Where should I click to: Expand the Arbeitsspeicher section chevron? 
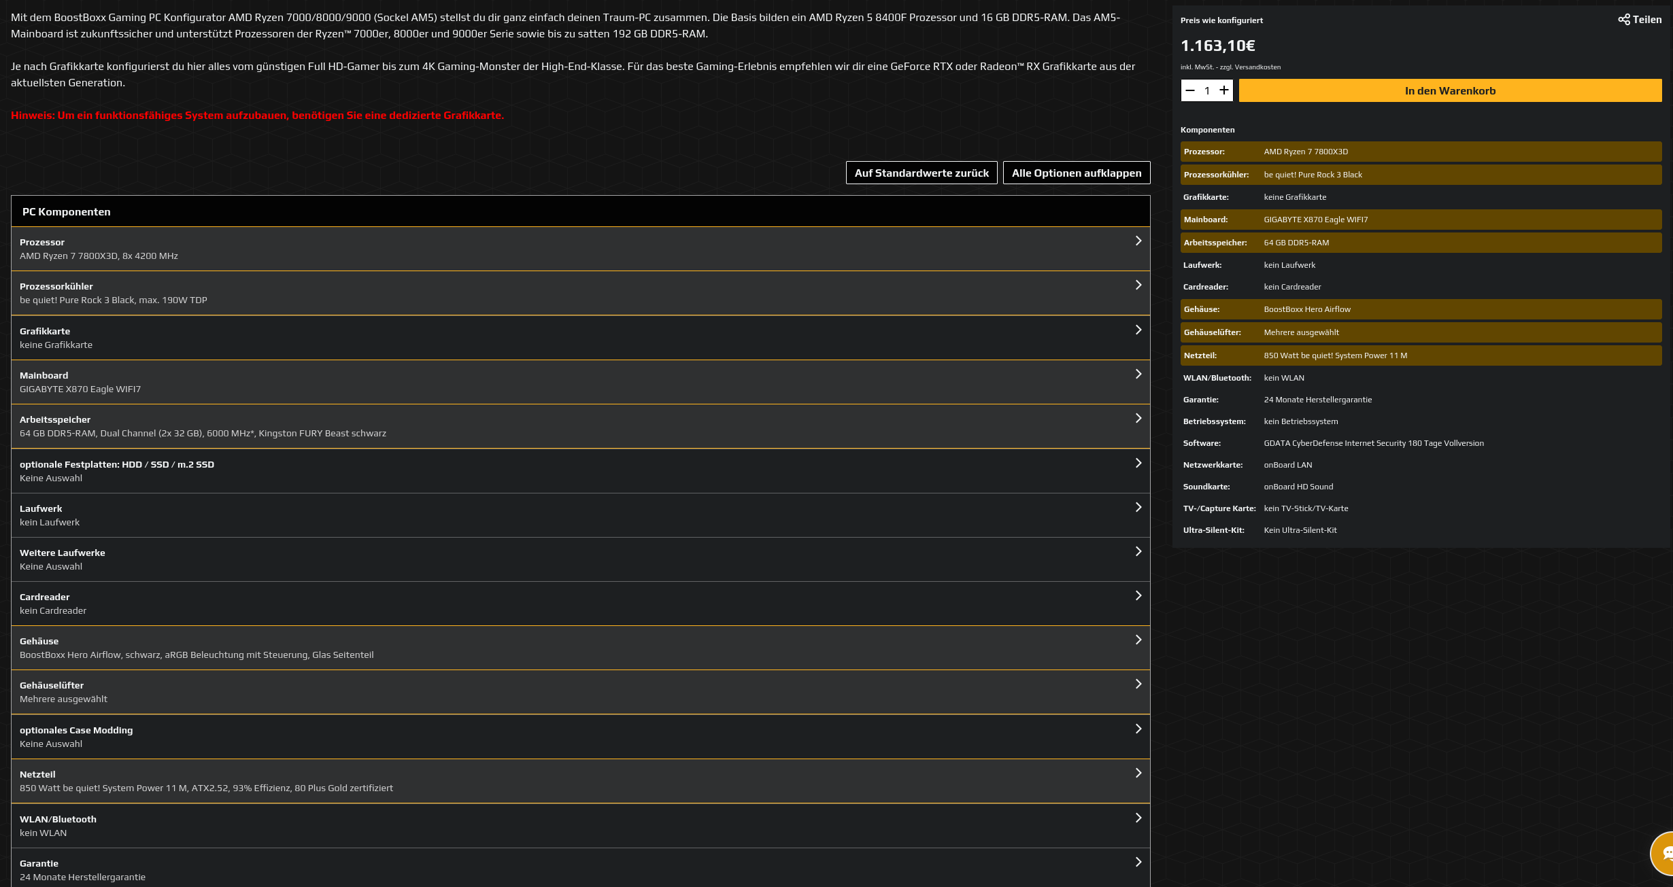click(x=1138, y=419)
